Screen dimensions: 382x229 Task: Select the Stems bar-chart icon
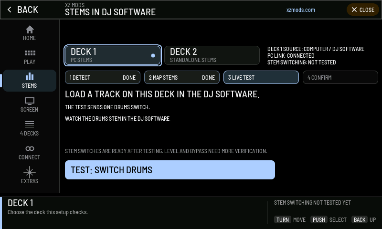coord(30,76)
